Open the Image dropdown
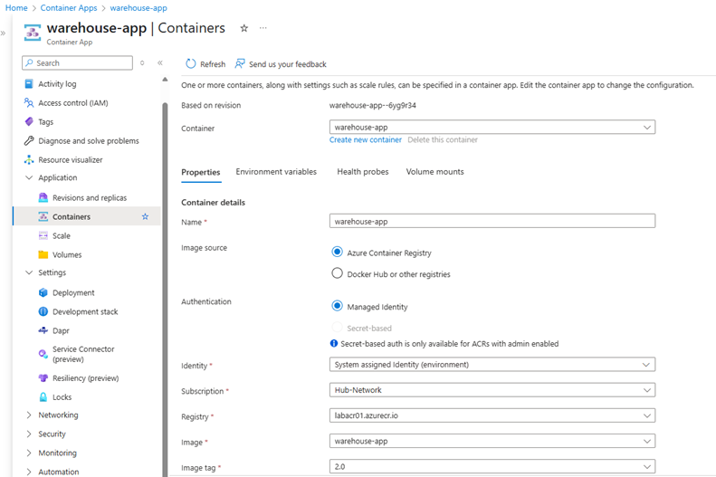This screenshot has width=716, height=477. (492, 441)
